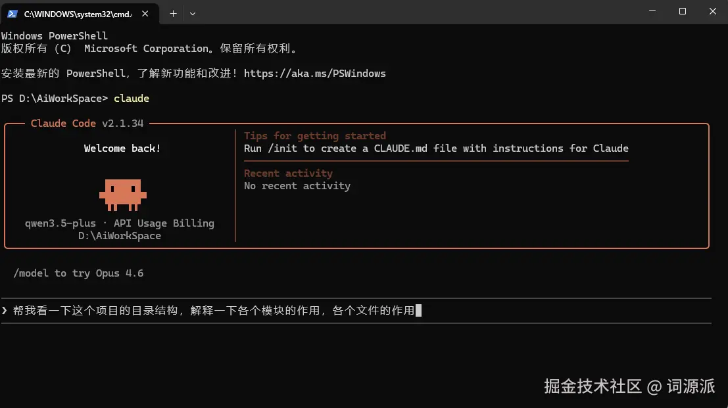Click the Claude pixel mascot logo
728x408 pixels.
point(122,194)
